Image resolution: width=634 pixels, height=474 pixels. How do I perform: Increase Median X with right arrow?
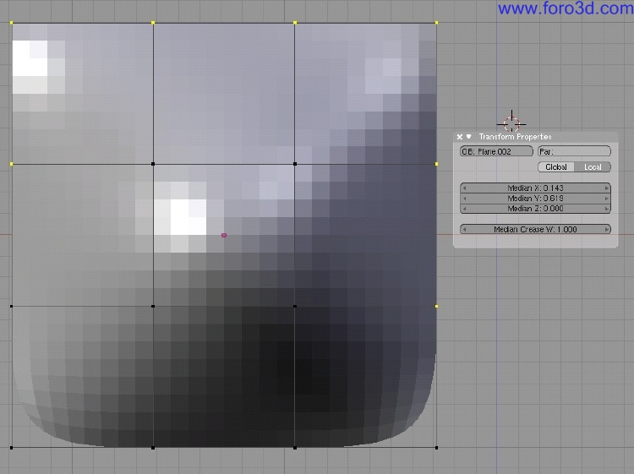pos(606,188)
